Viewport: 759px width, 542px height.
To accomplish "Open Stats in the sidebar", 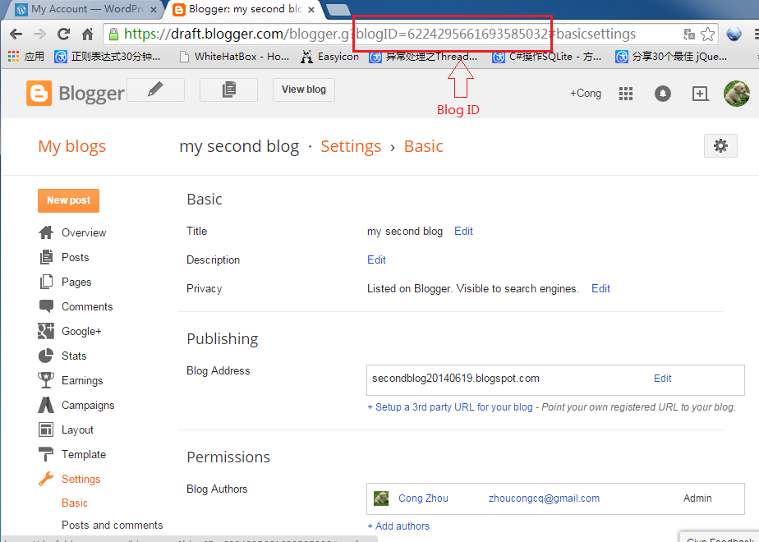I will point(73,356).
